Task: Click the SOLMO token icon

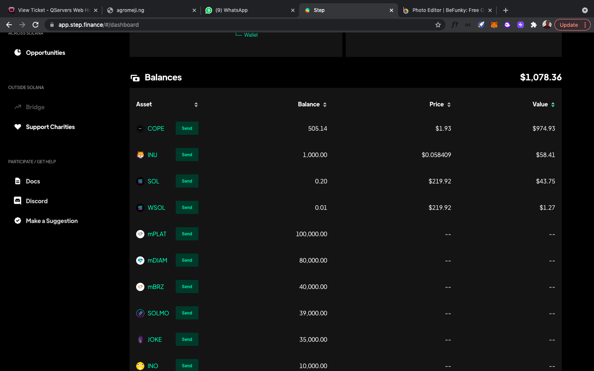Action: tap(140, 313)
